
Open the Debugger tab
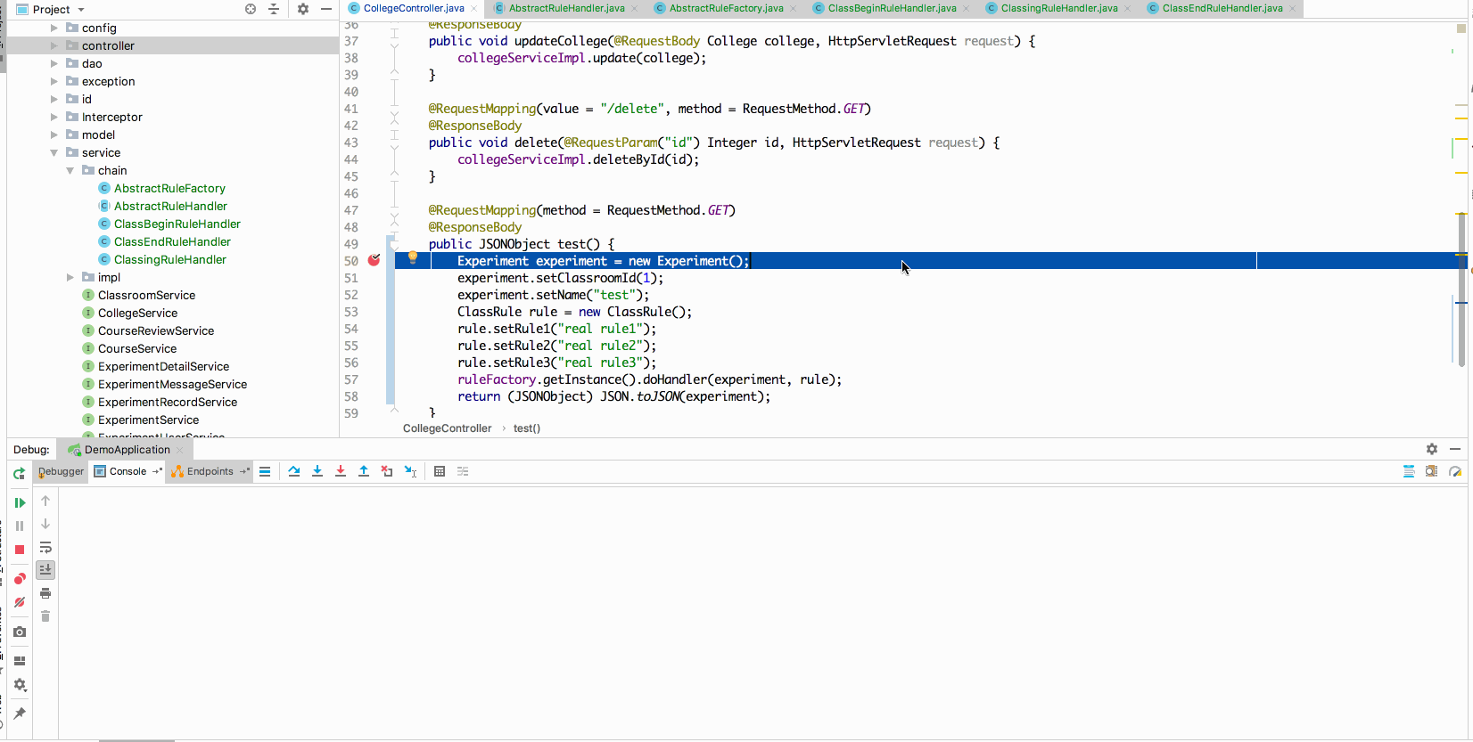[x=61, y=471]
